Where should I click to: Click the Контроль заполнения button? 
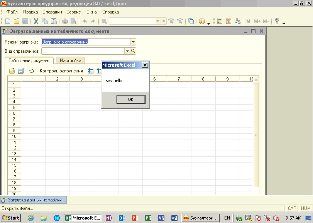61,71
